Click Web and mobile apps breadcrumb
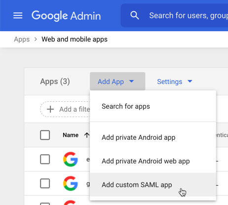228x205 pixels. tap(75, 40)
